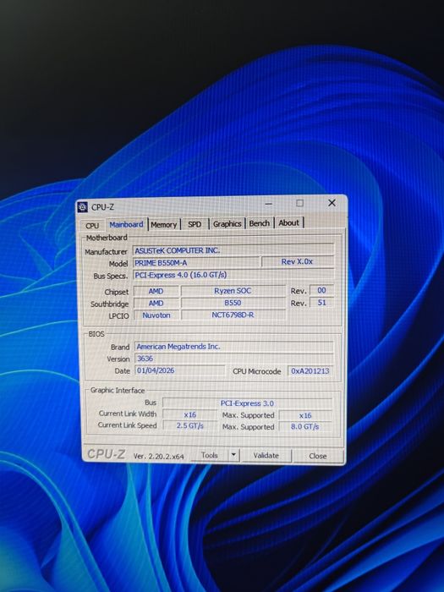Click the PCI-Express 3.0 bus value
The image size is (444, 592).
(247, 403)
